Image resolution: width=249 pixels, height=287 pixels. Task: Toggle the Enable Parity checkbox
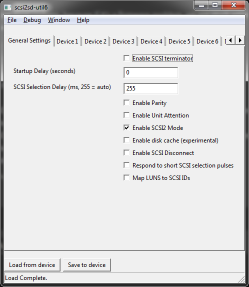126,102
